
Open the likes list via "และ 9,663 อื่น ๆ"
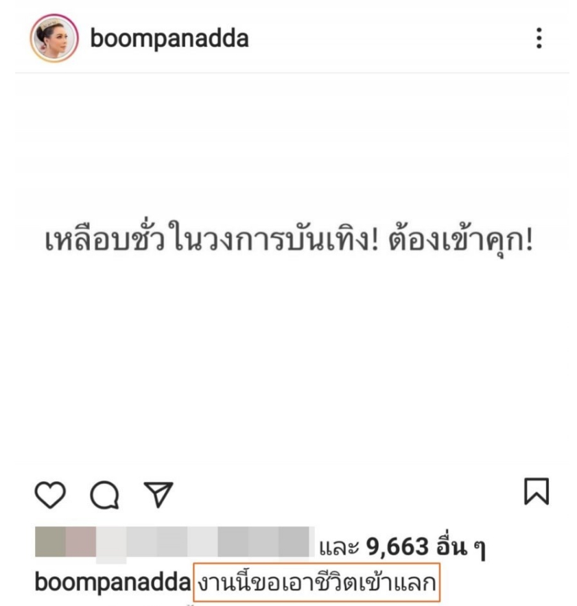(402, 546)
